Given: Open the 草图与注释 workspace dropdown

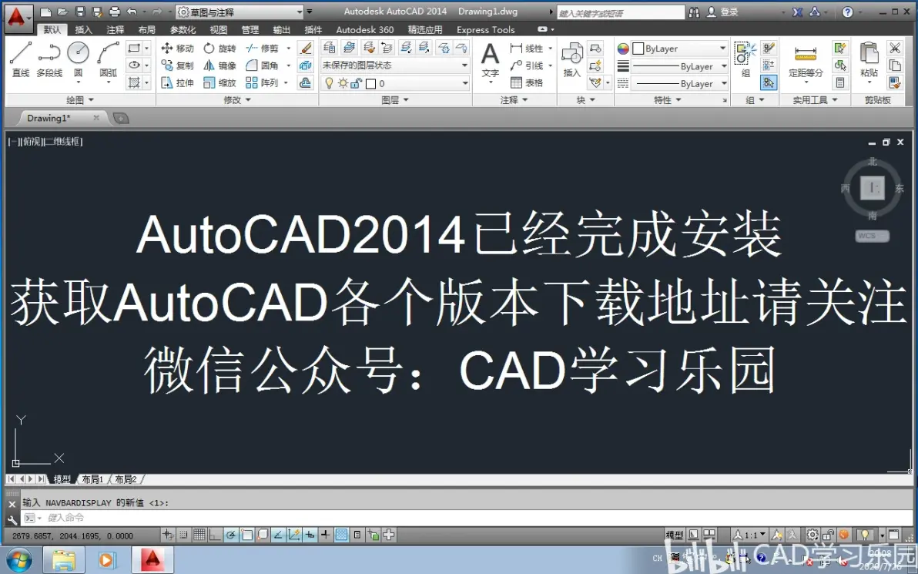Looking at the screenshot, I should (240, 12).
